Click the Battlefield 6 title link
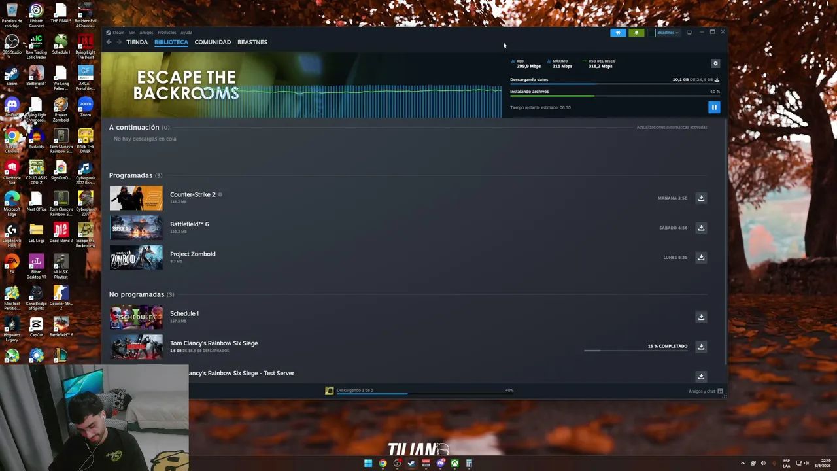837x471 pixels. (x=190, y=224)
